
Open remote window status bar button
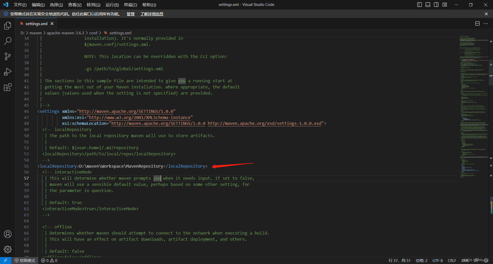coord(5,260)
